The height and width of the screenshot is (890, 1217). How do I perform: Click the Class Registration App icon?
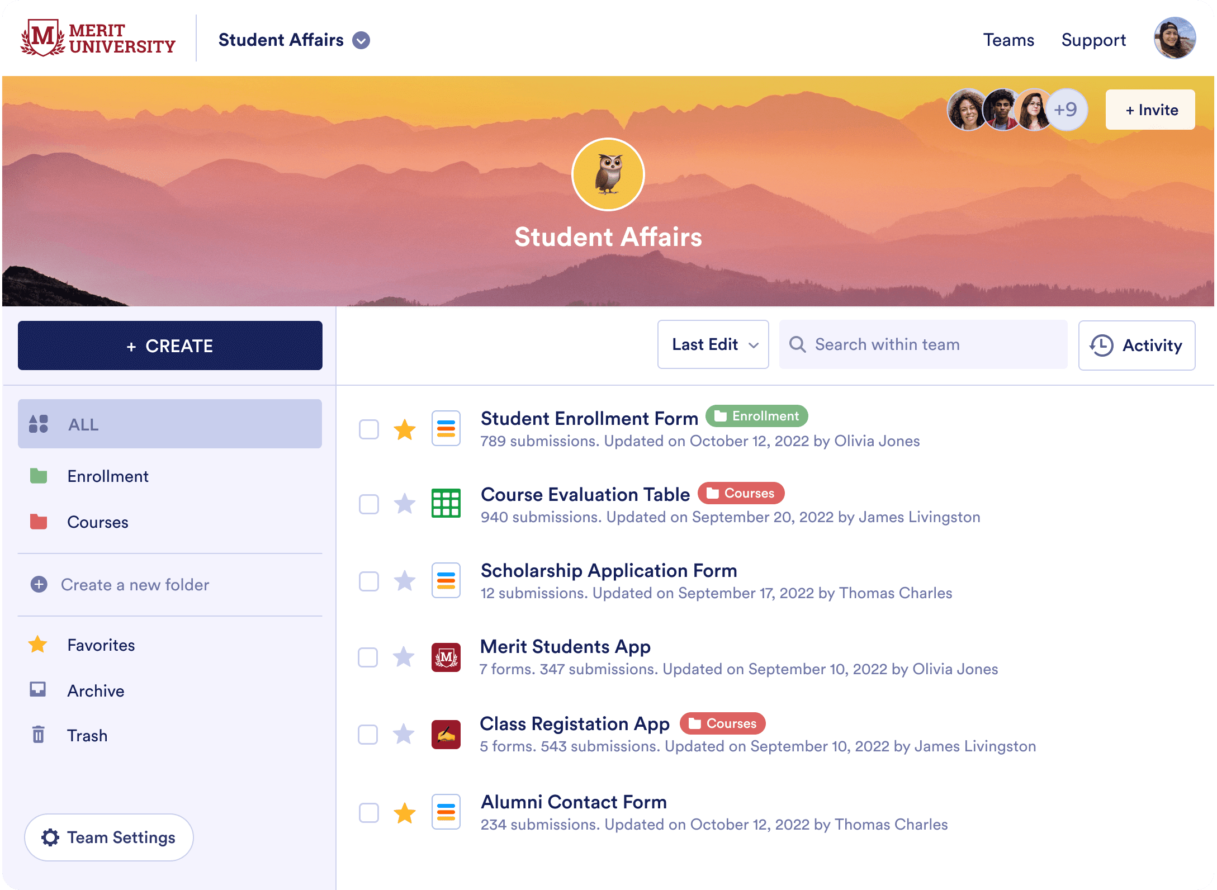tap(446, 734)
